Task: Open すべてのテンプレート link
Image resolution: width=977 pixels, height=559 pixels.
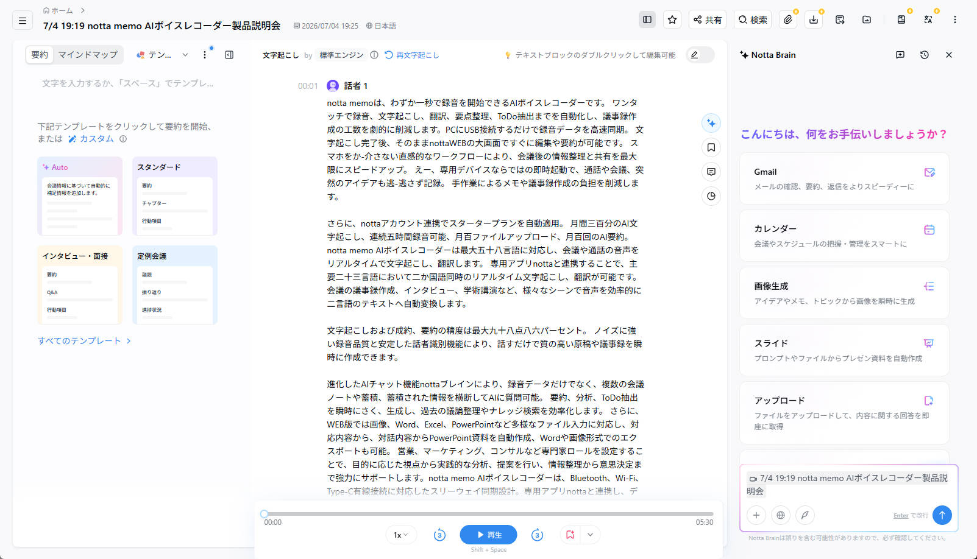Action: pyautogui.click(x=84, y=341)
